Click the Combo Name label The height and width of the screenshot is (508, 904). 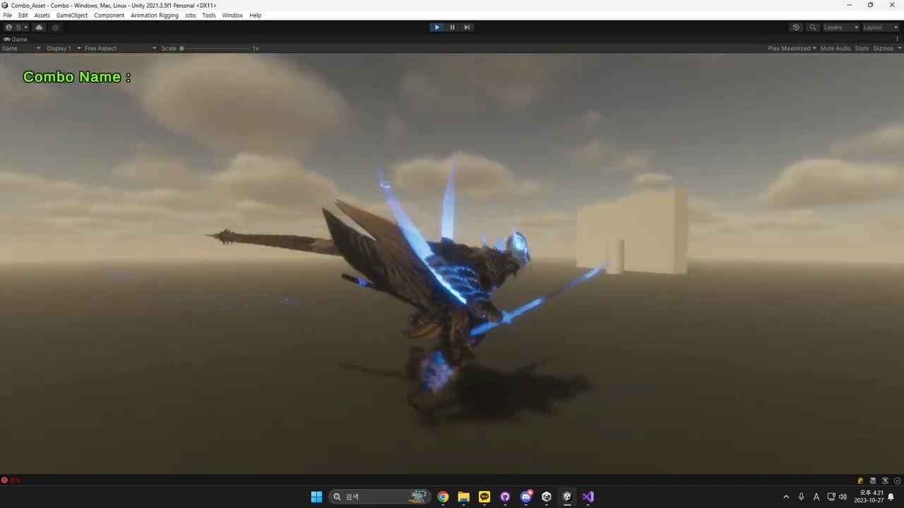point(77,77)
